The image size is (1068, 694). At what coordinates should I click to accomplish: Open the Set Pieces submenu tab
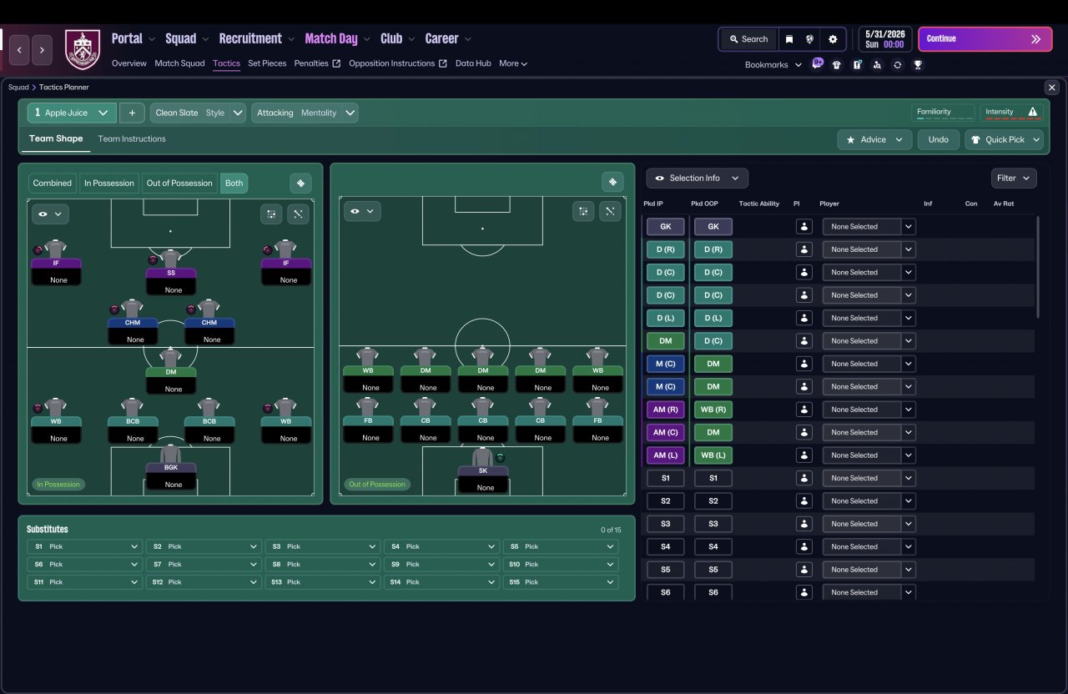click(x=267, y=63)
